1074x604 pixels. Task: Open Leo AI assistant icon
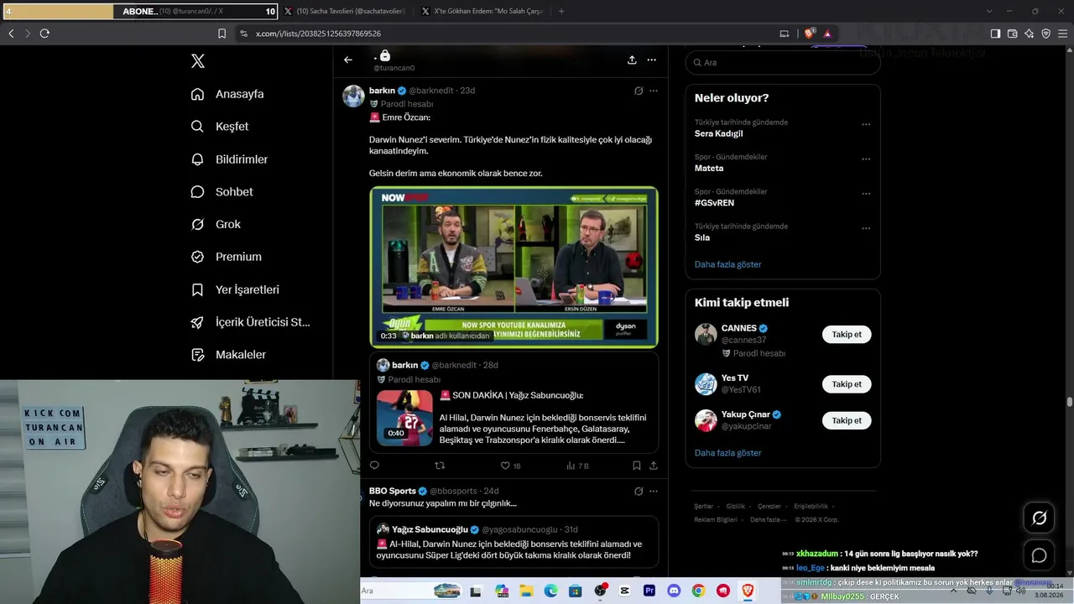pos(1029,34)
